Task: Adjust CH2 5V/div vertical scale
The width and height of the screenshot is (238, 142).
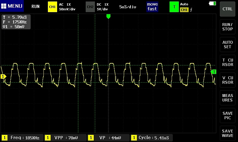Action: tap(102, 9)
